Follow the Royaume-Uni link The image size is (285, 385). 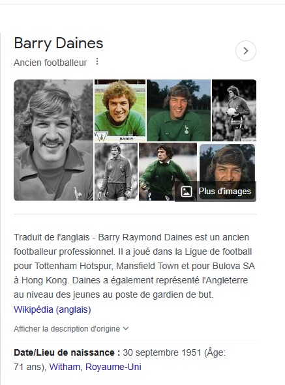click(x=113, y=367)
